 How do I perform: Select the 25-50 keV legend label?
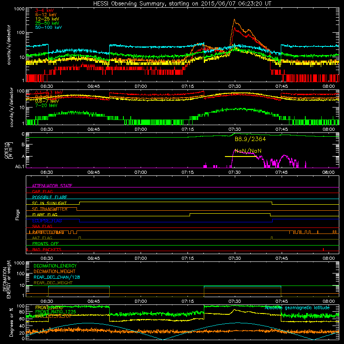[47, 23]
